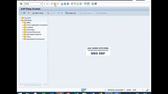The width and height of the screenshot is (168, 94).
Task: Click the Other menu button
Action: point(38,13)
